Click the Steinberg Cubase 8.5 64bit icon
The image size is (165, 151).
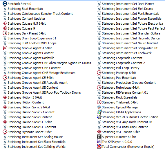pyautogui.click(x=5, y=23)
